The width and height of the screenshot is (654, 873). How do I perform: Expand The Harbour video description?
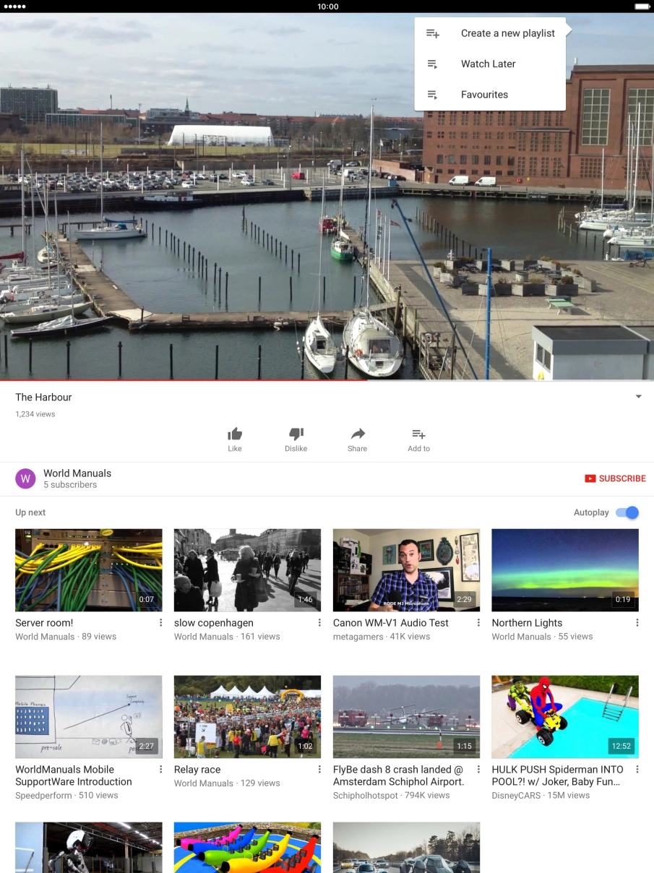click(638, 397)
